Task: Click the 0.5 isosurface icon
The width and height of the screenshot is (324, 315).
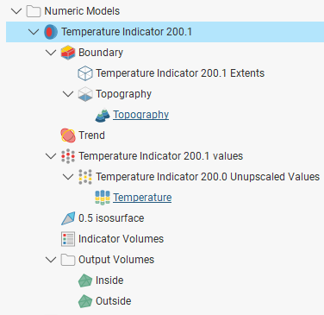Action: pyautogui.click(x=68, y=218)
